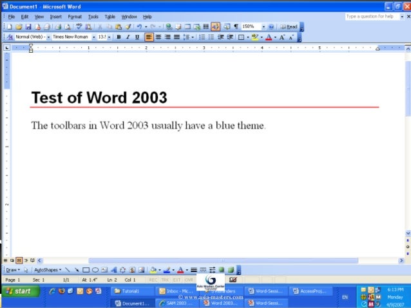Viewport: 411px width, 308px height.
Task: Insert WordArt from Drawing toolbar
Action: click(114, 270)
